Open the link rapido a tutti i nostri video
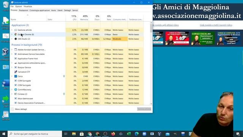243x137 pixels. click(216, 25)
